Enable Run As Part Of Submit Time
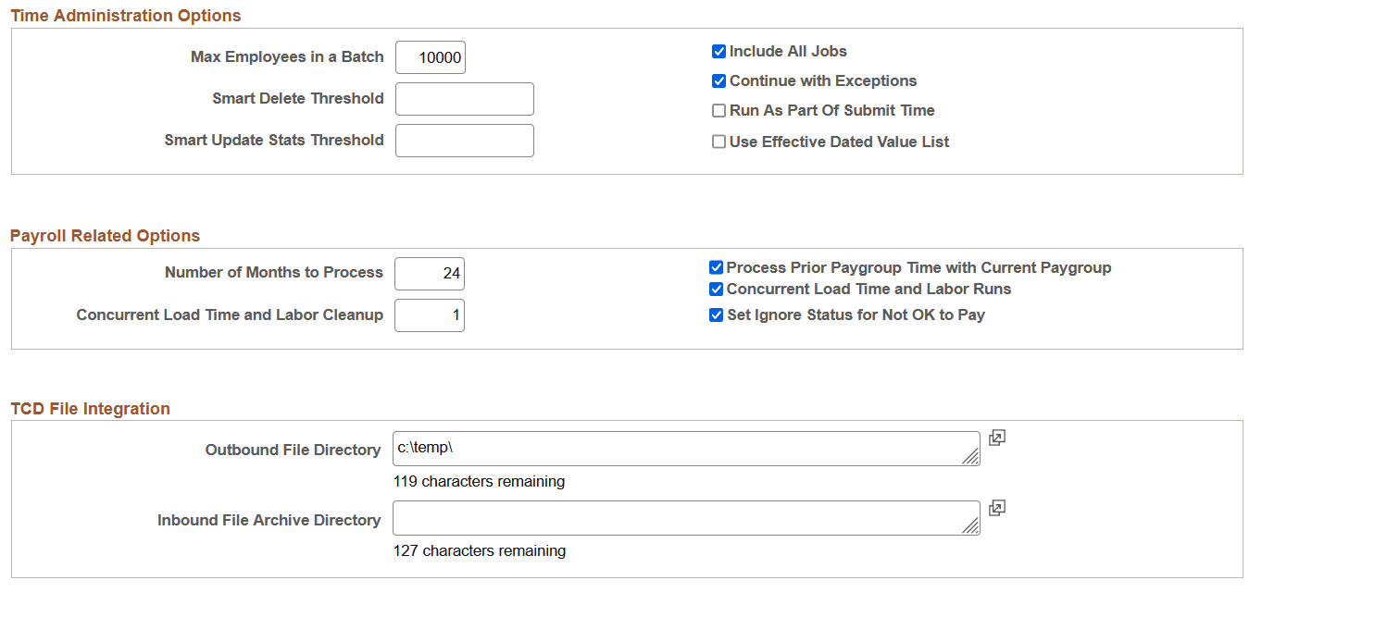Image resolution: width=1387 pixels, height=617 pixels. [x=718, y=111]
